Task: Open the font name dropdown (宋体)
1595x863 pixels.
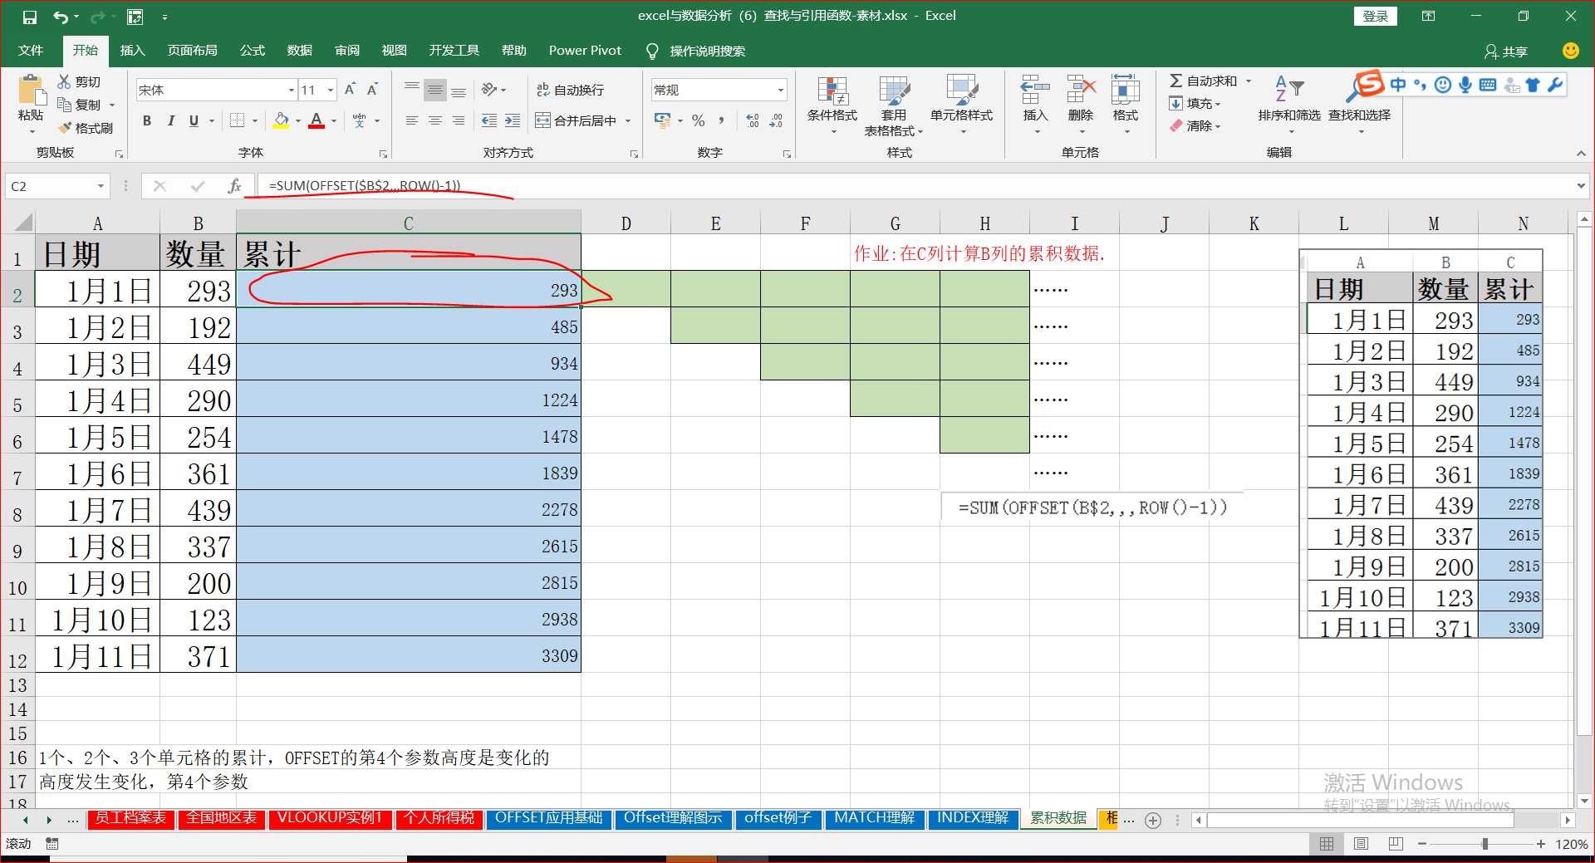Action: point(292,90)
